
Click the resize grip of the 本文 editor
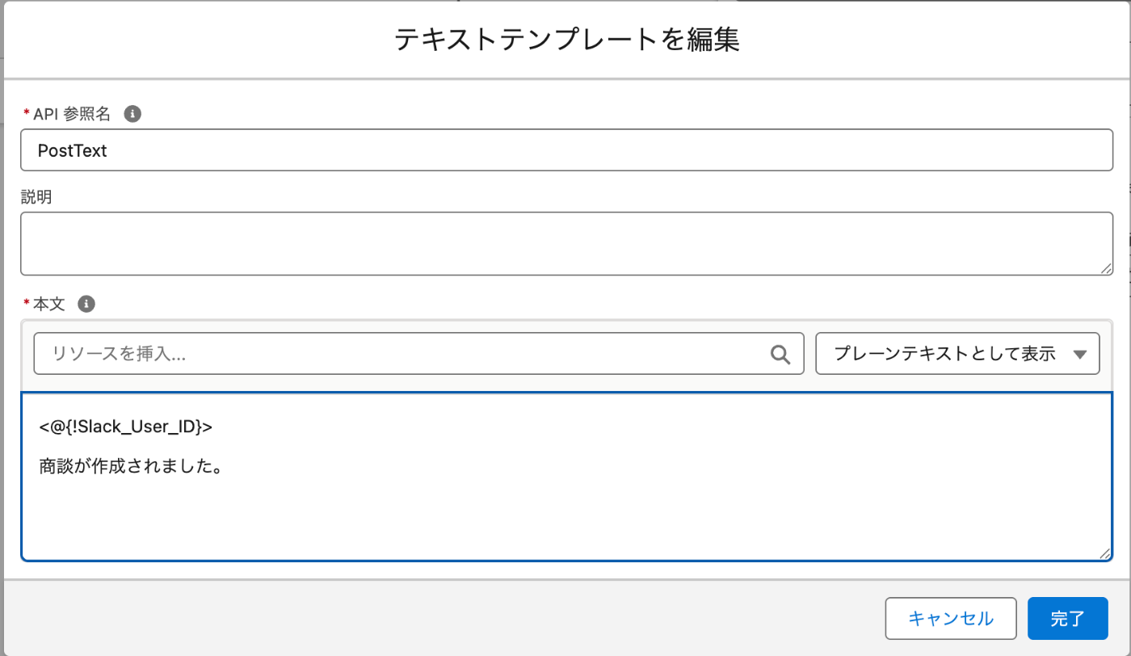(1104, 552)
